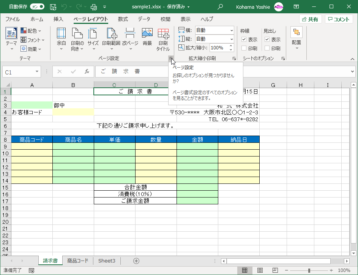
Task: Click the Redo arrow icon
Action: [x=79, y=7]
